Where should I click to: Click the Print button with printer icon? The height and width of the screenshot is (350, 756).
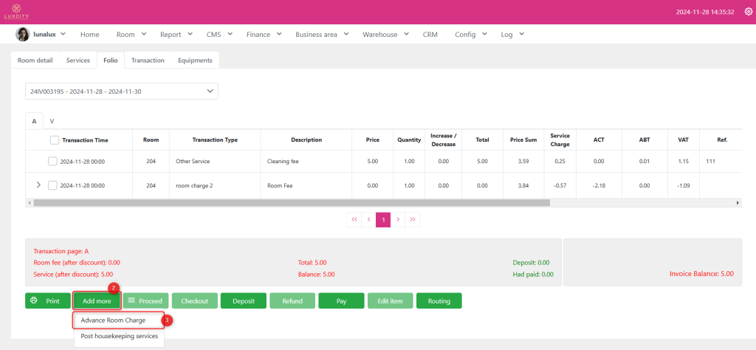pyautogui.click(x=47, y=301)
